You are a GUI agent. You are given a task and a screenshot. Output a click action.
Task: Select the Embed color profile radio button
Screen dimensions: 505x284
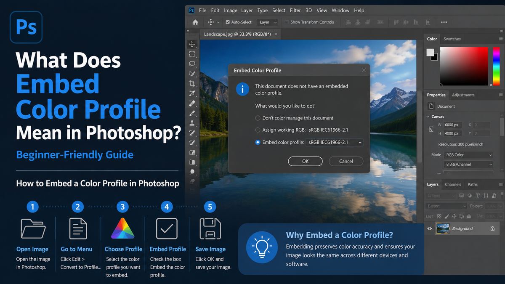[258, 142]
